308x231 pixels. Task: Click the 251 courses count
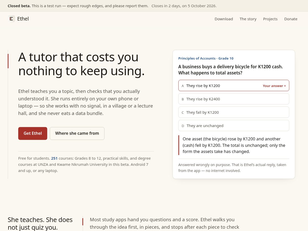(54, 158)
